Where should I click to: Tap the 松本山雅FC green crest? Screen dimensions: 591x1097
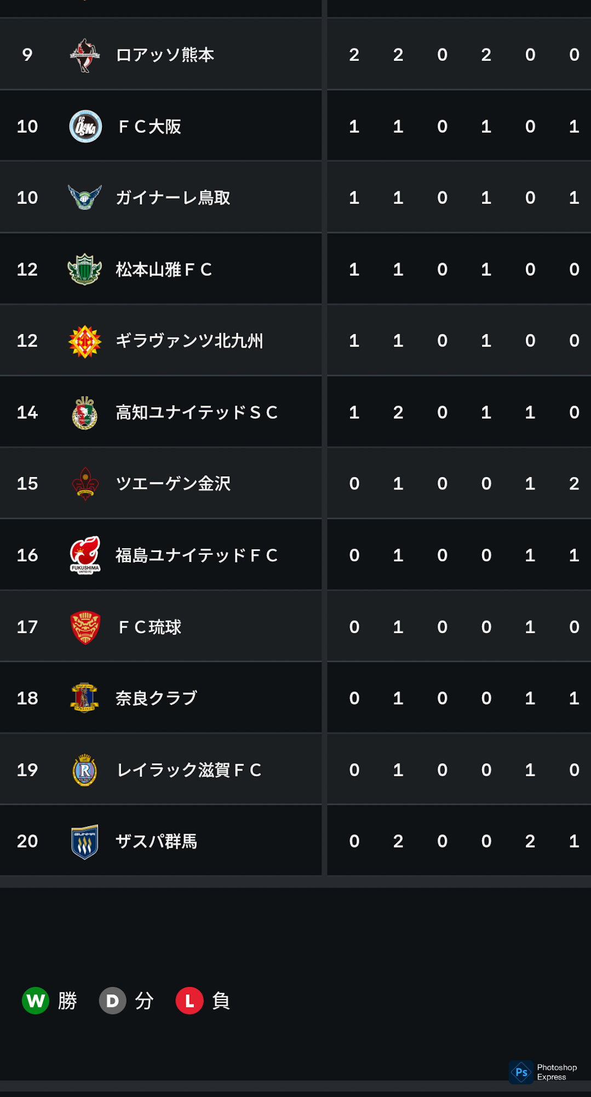(85, 269)
